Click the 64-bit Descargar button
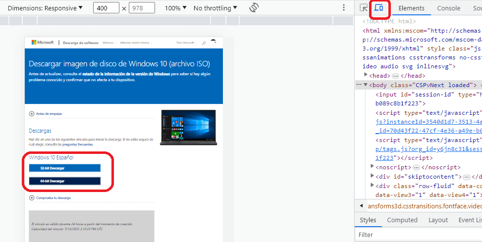This screenshot has height=242, width=482. coord(64,181)
